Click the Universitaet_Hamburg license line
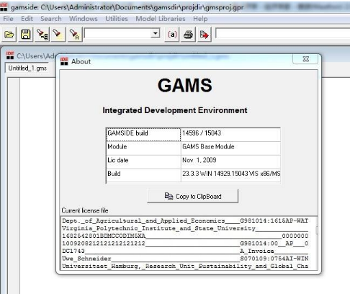The image size is (350, 294). [185, 266]
